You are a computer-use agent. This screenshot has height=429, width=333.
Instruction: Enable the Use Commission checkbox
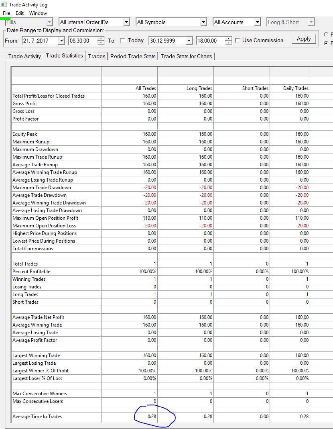point(238,41)
